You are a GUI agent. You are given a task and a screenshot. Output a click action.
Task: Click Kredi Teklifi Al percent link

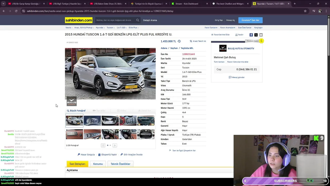[198, 41]
